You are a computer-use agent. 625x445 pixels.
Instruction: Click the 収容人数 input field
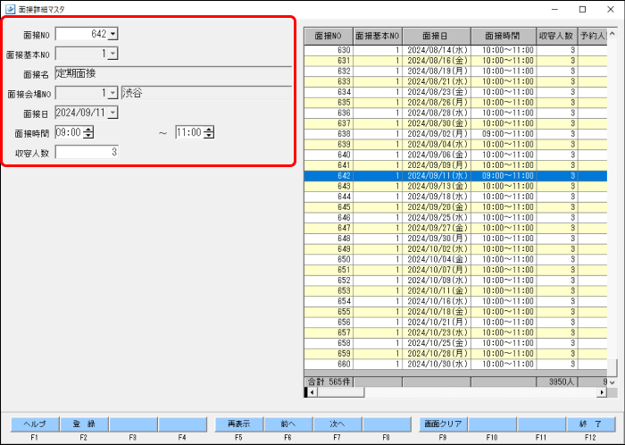(x=87, y=152)
